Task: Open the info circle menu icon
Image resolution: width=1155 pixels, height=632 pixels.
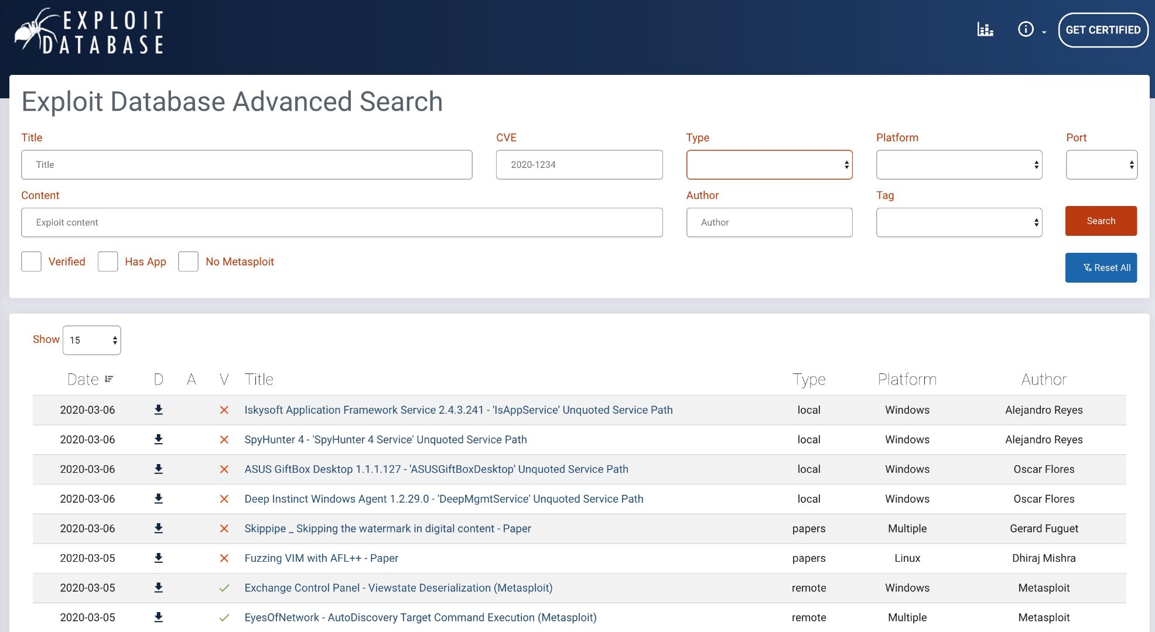Action: 1026,29
